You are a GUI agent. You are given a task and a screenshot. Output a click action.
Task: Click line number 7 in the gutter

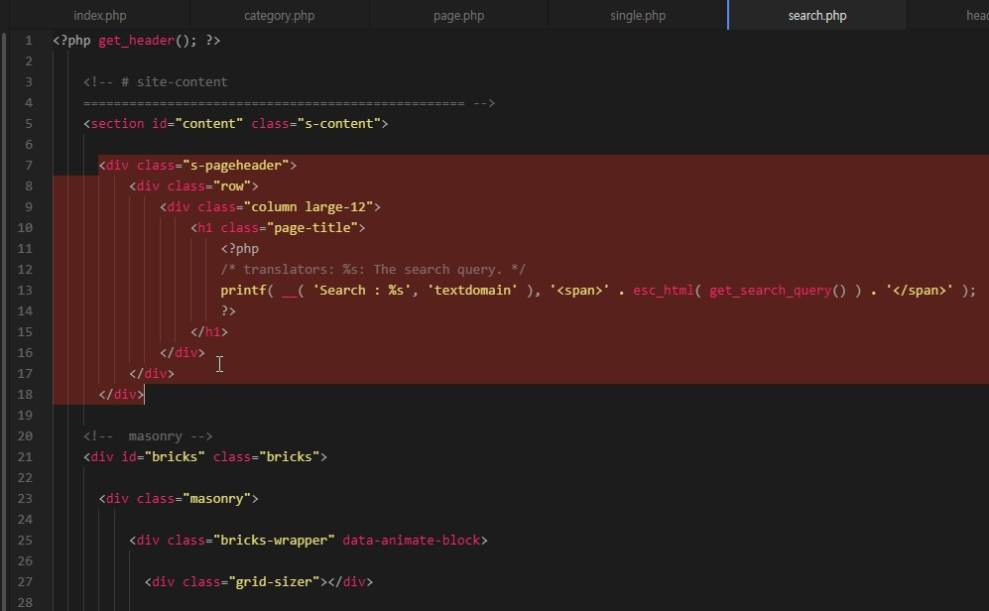tap(29, 166)
